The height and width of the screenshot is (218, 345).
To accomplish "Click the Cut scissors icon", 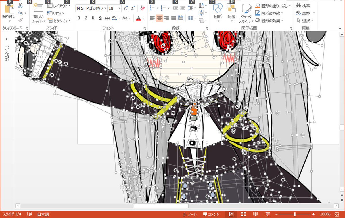I will click(x=20, y=5).
